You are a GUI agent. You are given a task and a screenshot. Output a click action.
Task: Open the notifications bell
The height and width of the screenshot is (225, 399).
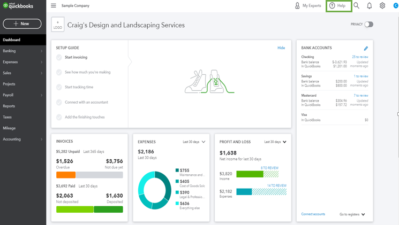[x=369, y=5]
